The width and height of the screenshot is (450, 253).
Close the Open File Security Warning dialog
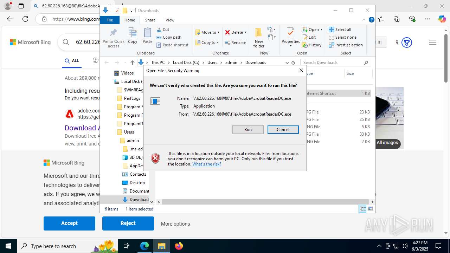tap(301, 70)
